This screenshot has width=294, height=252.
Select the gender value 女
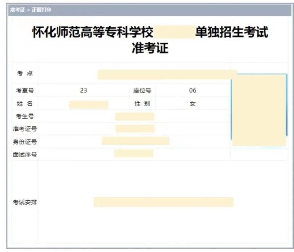(x=192, y=104)
